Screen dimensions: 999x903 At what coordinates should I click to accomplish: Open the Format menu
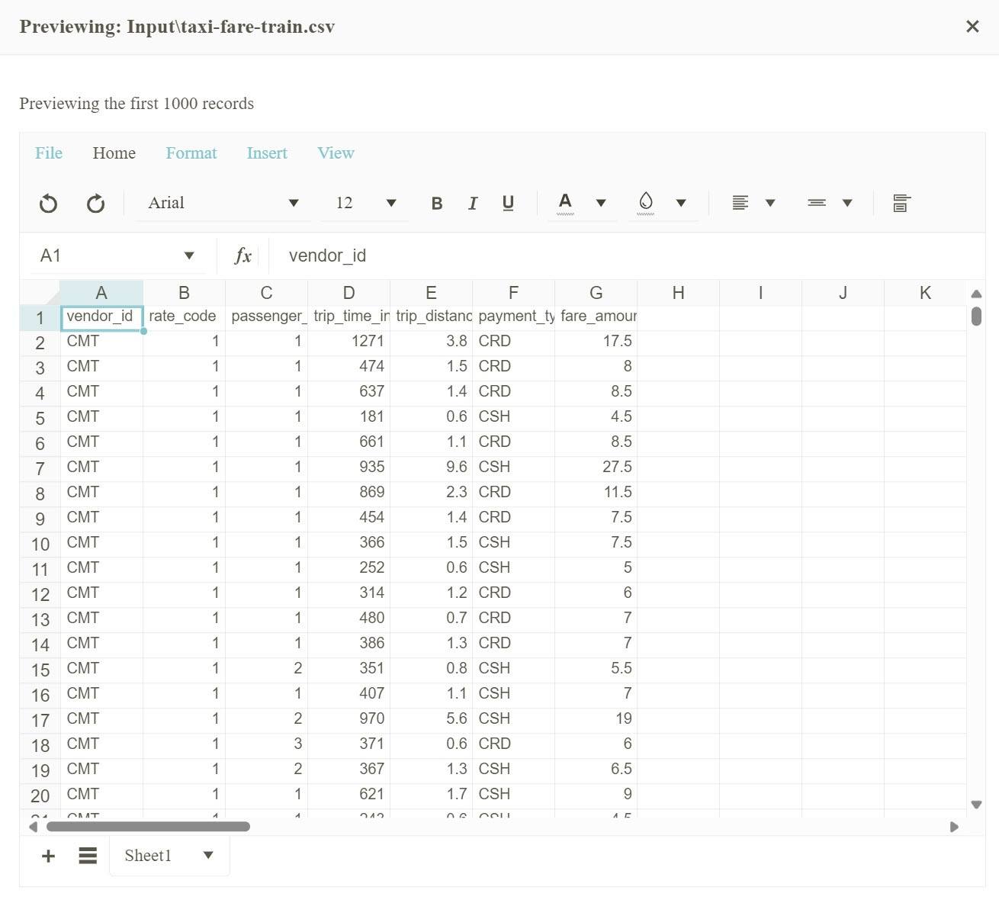coord(191,153)
